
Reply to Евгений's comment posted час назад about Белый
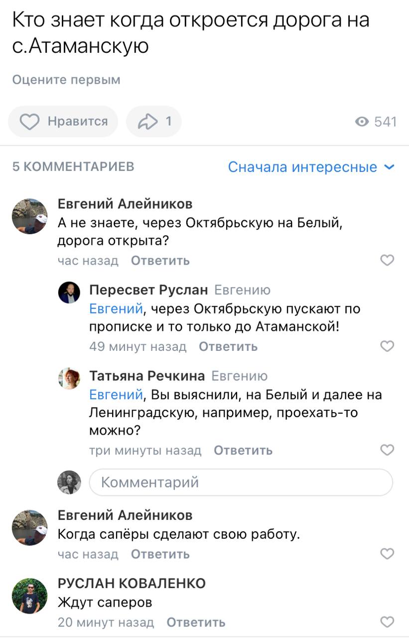click(x=160, y=261)
